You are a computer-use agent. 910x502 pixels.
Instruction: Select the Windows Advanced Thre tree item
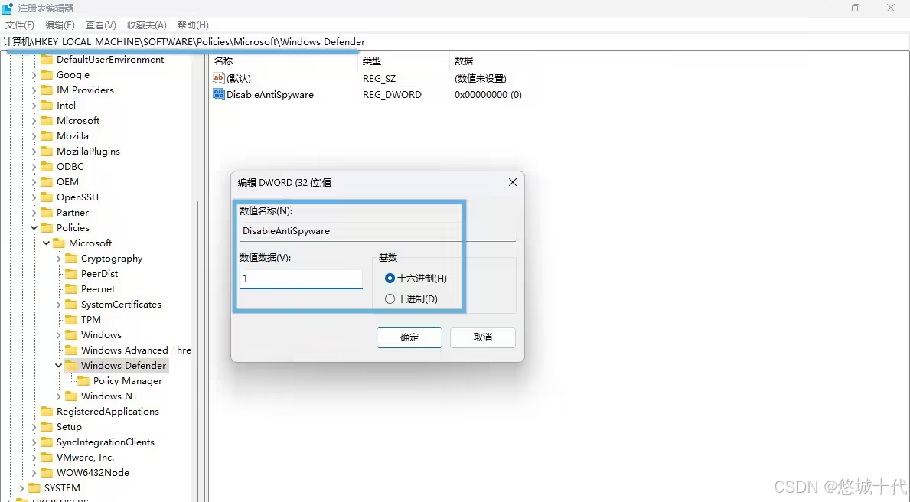click(x=135, y=350)
